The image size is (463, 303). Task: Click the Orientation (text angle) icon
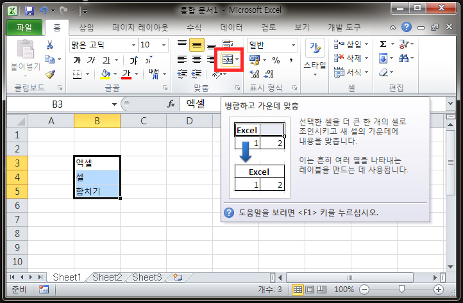(x=217, y=75)
